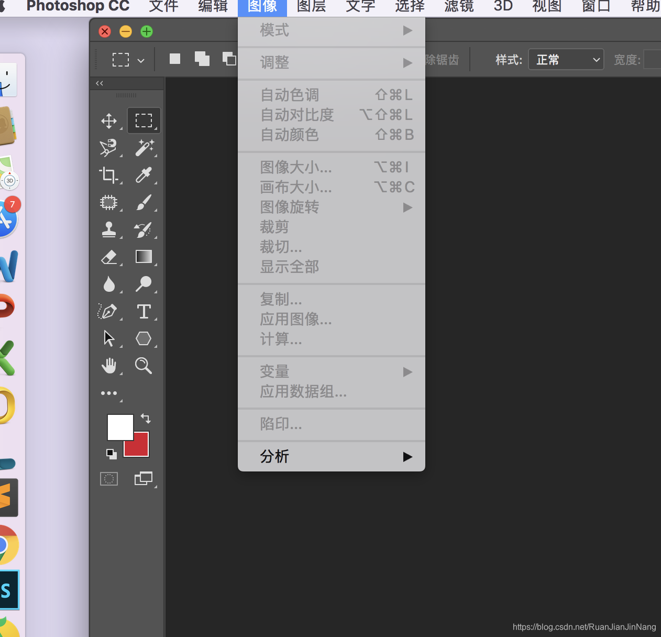Image resolution: width=661 pixels, height=637 pixels.
Task: Collapse the toolbox double-arrow
Action: tap(100, 83)
